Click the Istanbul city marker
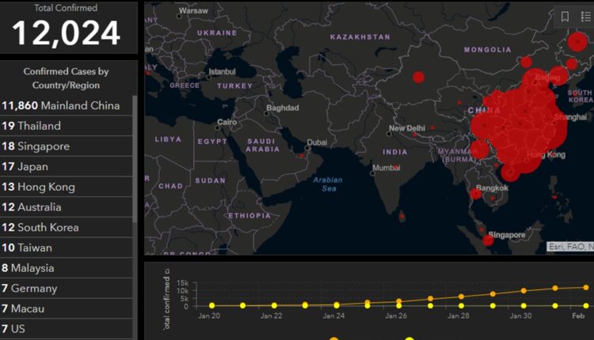The image size is (594, 340). click(208, 77)
